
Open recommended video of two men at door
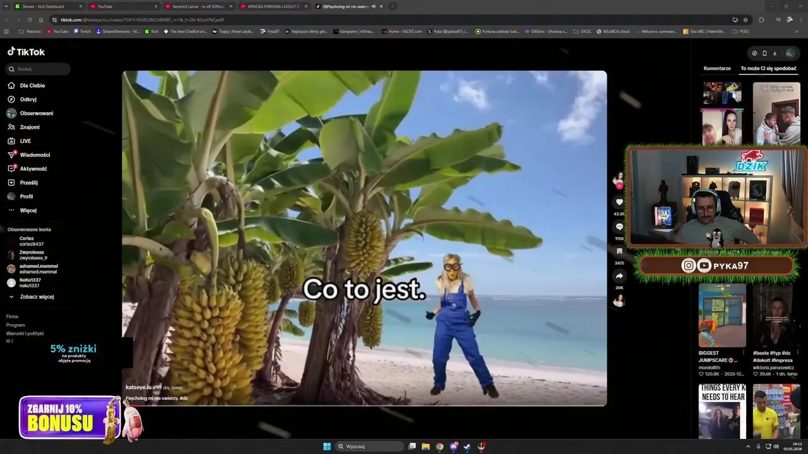776,113
